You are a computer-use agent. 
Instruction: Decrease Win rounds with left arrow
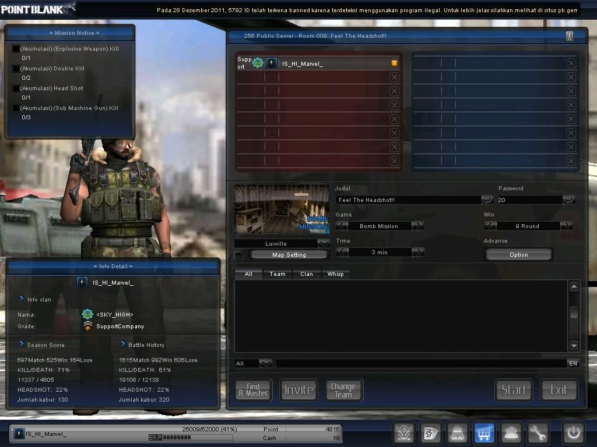(490, 226)
